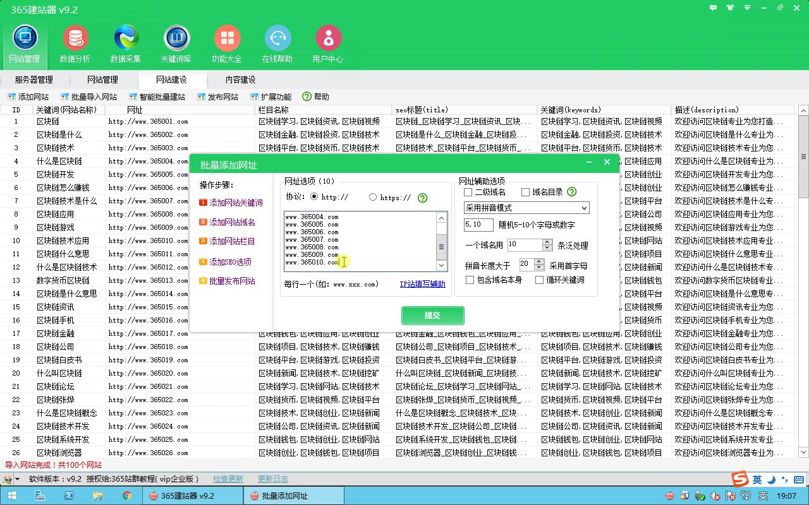This screenshot has height=505, width=809.
Task: Open the skin (shirt) theme icon
Action: click(x=731, y=8)
